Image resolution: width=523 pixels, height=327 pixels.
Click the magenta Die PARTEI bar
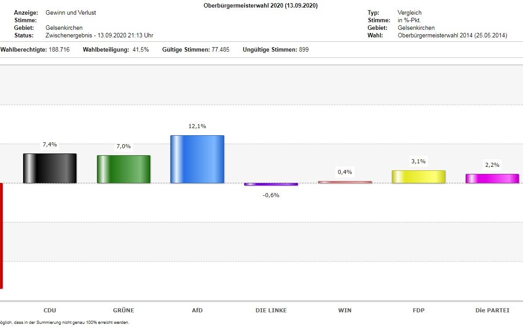tap(492, 178)
